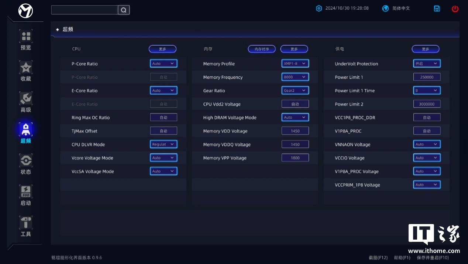Click the red power icon

pyautogui.click(x=455, y=9)
